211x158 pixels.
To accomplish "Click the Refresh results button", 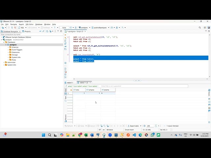I will [69, 126].
